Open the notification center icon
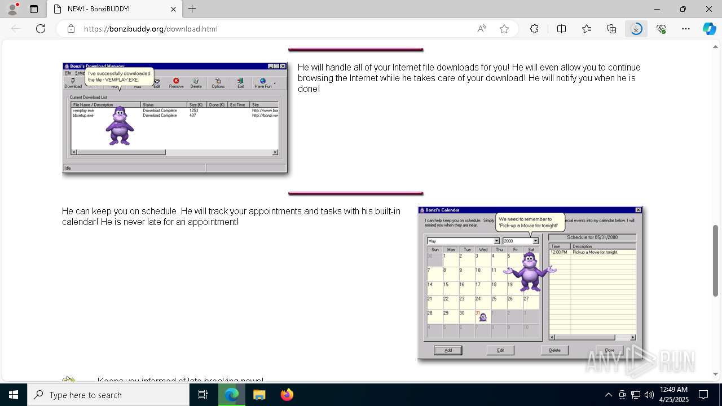Screen dimensions: 722x406 pyautogui.click(x=703, y=395)
